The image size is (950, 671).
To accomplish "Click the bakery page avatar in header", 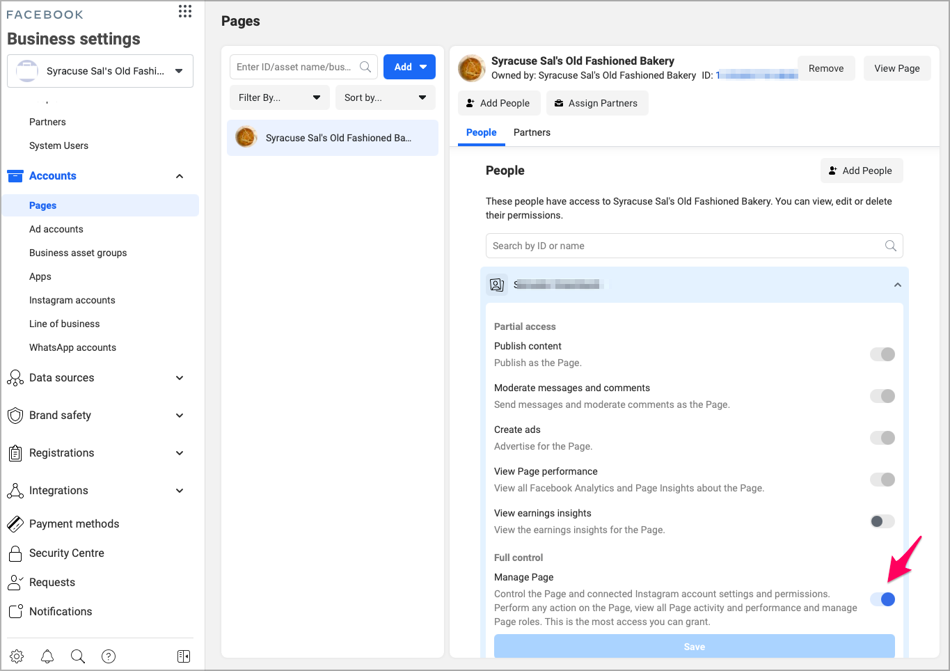I will 472,68.
